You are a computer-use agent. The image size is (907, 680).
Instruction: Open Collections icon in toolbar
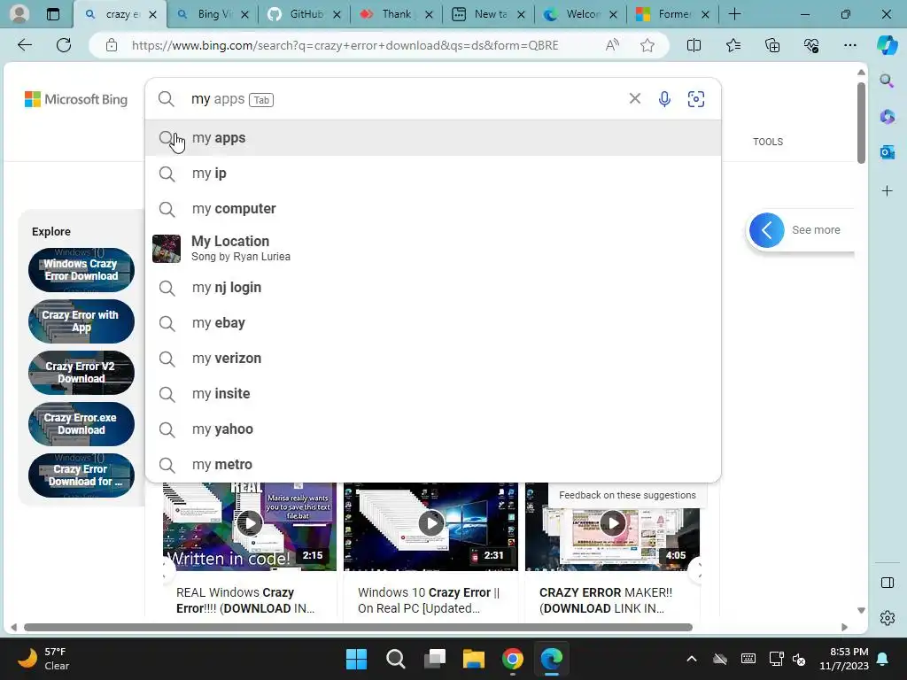pos(772,45)
